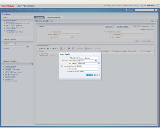Screen dimensions: 160x128
Task: Click the Sign Out link
Action: (x=143, y=6)
